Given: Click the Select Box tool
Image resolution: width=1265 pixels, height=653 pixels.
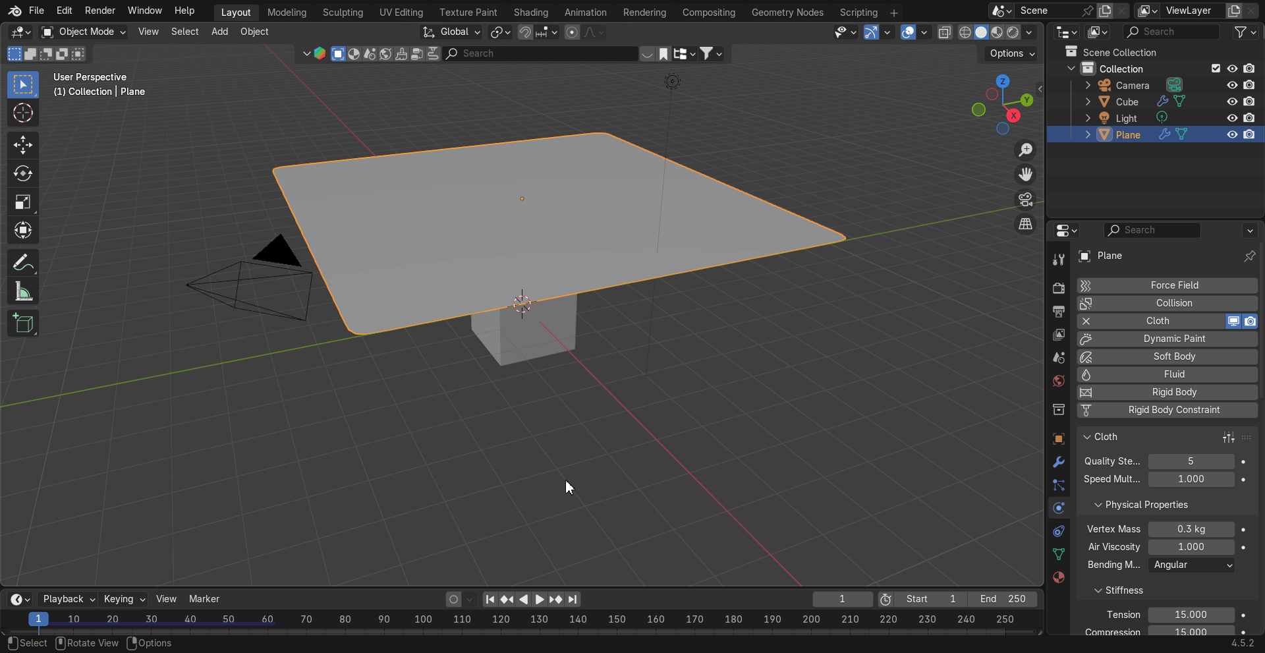Looking at the screenshot, I should click(23, 84).
